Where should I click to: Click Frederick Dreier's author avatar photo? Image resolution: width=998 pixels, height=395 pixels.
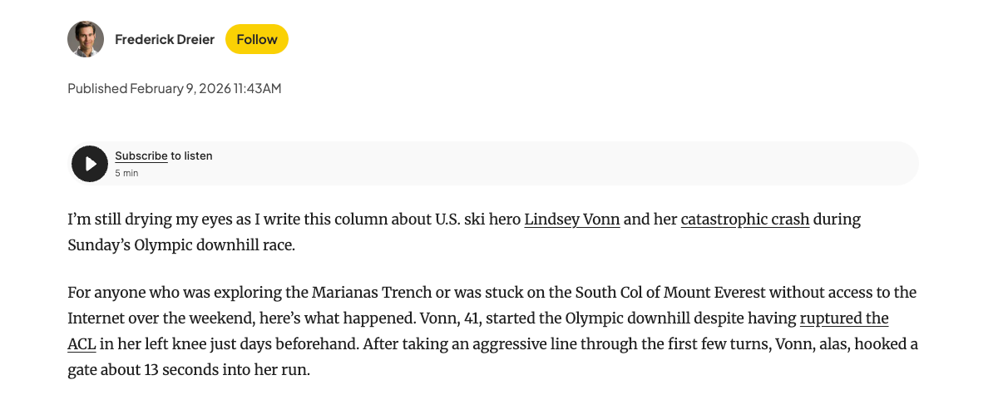pyautogui.click(x=86, y=39)
